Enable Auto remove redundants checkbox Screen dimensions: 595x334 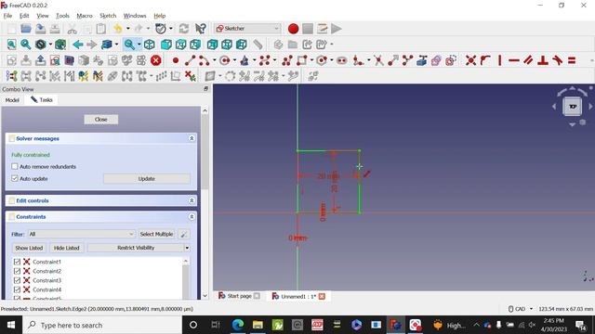15,167
